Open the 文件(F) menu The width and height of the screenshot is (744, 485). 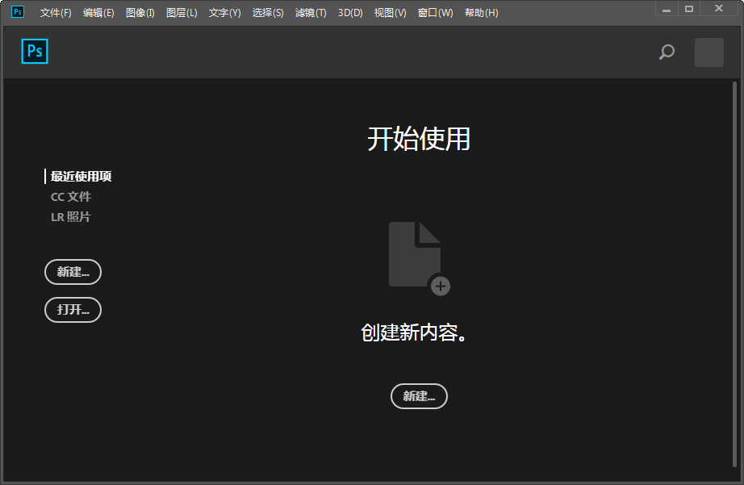click(x=56, y=13)
